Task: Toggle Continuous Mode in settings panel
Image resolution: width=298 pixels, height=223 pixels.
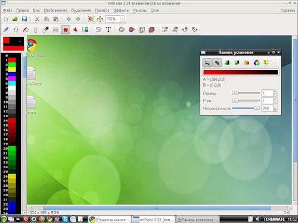Action: point(207,63)
